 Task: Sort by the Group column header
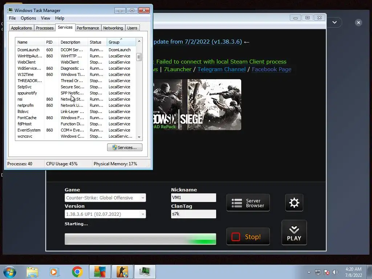(x=121, y=42)
